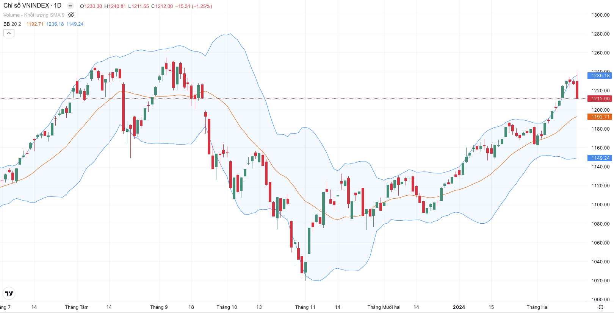Click the 18 date label on time axis
614x313 pixels.
coord(191,307)
